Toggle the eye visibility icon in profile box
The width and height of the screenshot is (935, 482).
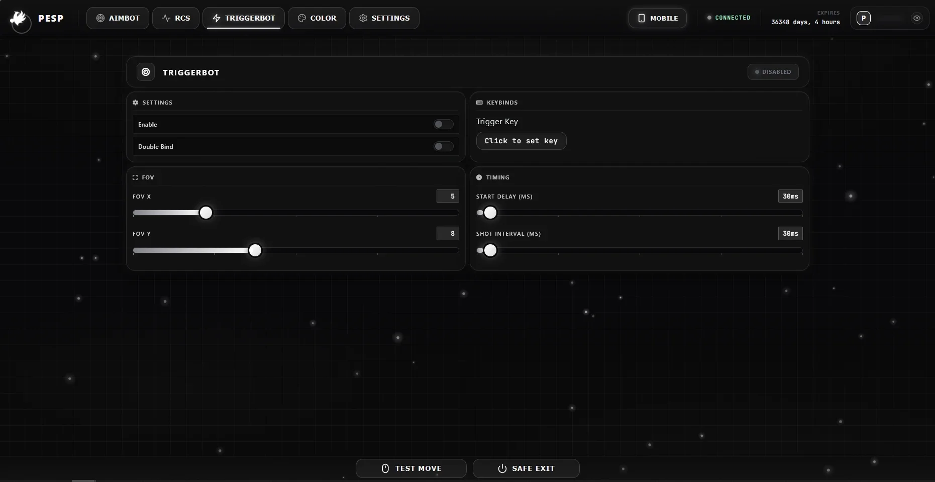[x=917, y=18]
